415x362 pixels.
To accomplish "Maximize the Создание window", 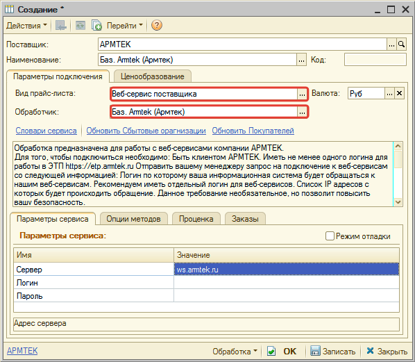I will (391, 10).
